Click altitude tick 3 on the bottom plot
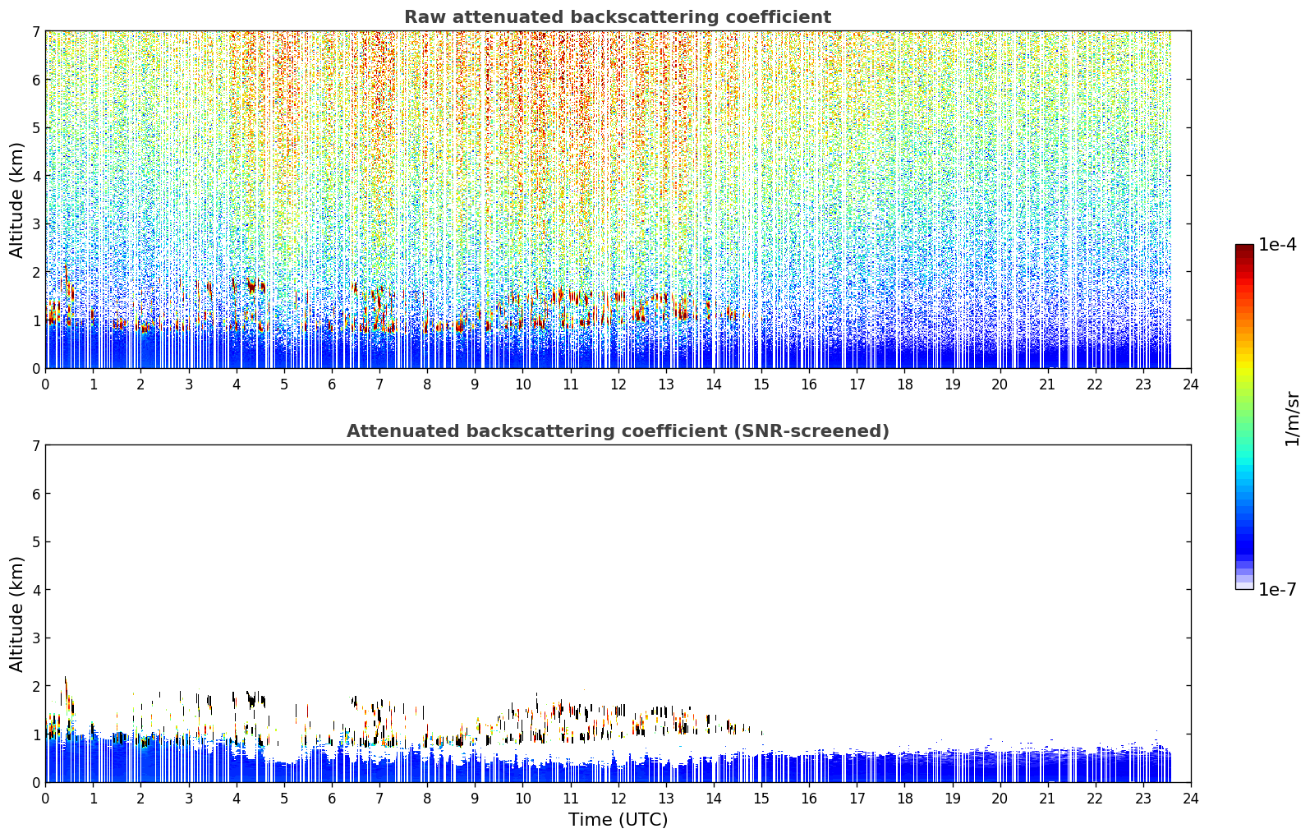This screenshot has width=1310, height=838. [35, 638]
